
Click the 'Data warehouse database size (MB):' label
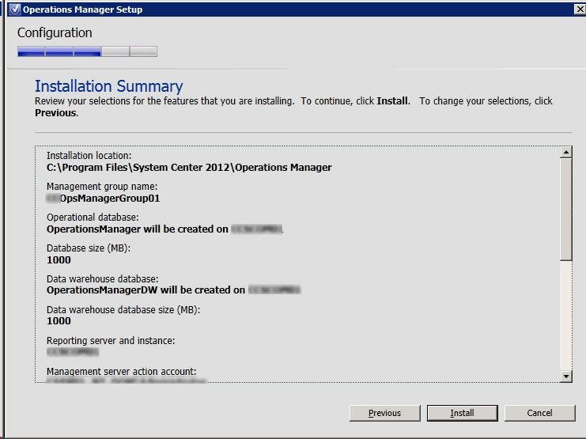[123, 309]
